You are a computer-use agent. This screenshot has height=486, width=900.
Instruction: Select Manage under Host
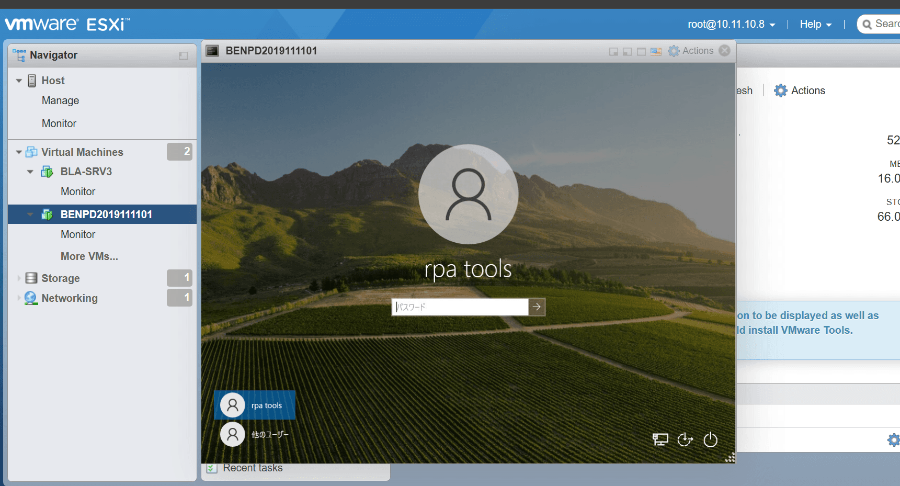[x=60, y=100]
